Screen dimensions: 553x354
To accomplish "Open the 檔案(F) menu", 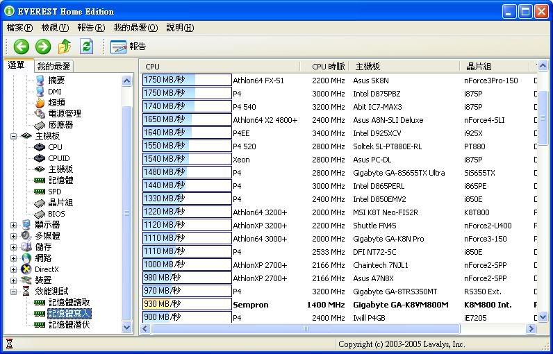I will click(19, 28).
